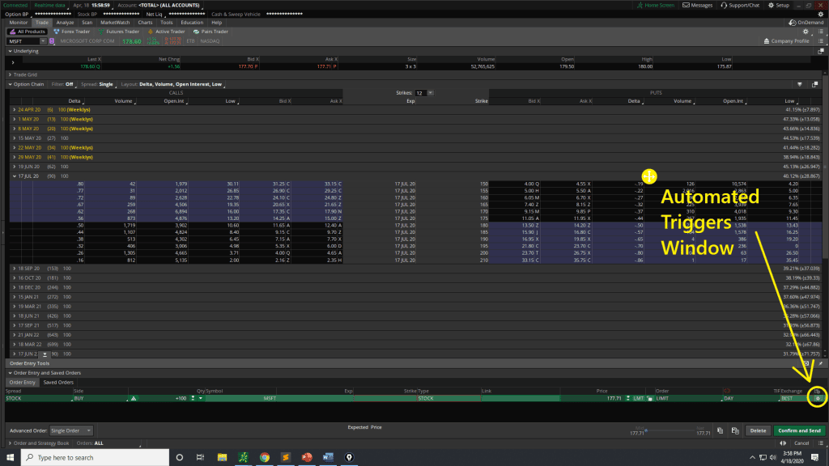Click the MSFT symbol input field

click(x=22, y=40)
